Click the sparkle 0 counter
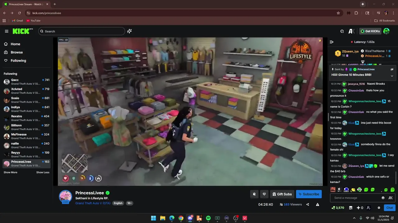Viewport: 398px width, 223px height. [x=360, y=208]
